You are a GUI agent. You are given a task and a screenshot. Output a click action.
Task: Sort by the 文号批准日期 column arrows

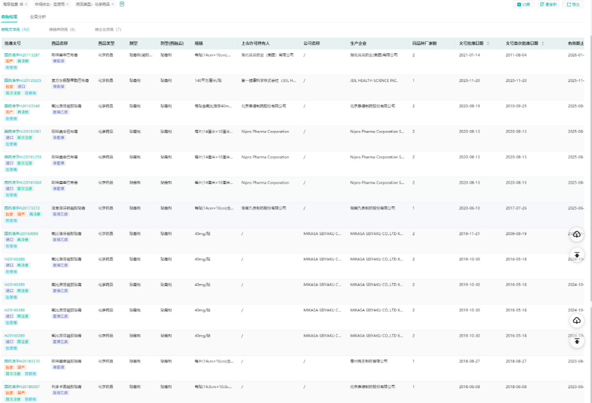pos(488,43)
